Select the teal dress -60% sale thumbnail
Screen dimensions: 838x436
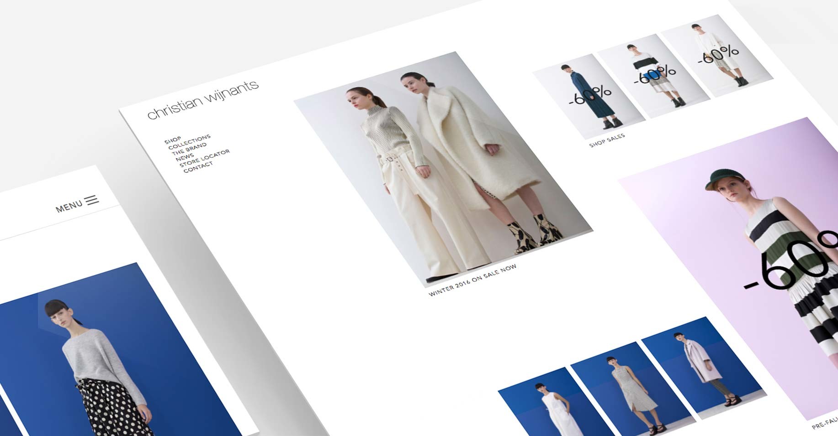[x=589, y=96]
